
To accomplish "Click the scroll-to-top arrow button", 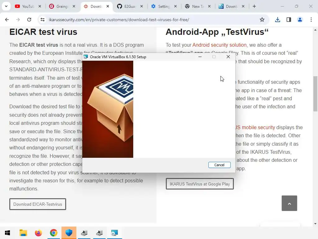I will coord(289,203).
